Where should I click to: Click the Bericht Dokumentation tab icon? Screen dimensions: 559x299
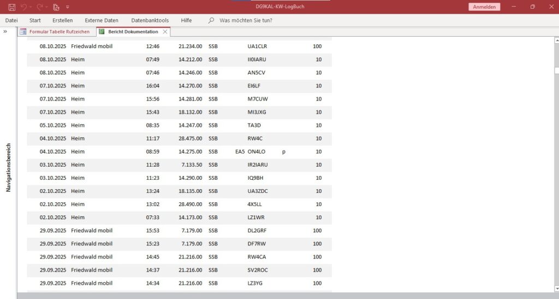point(102,32)
